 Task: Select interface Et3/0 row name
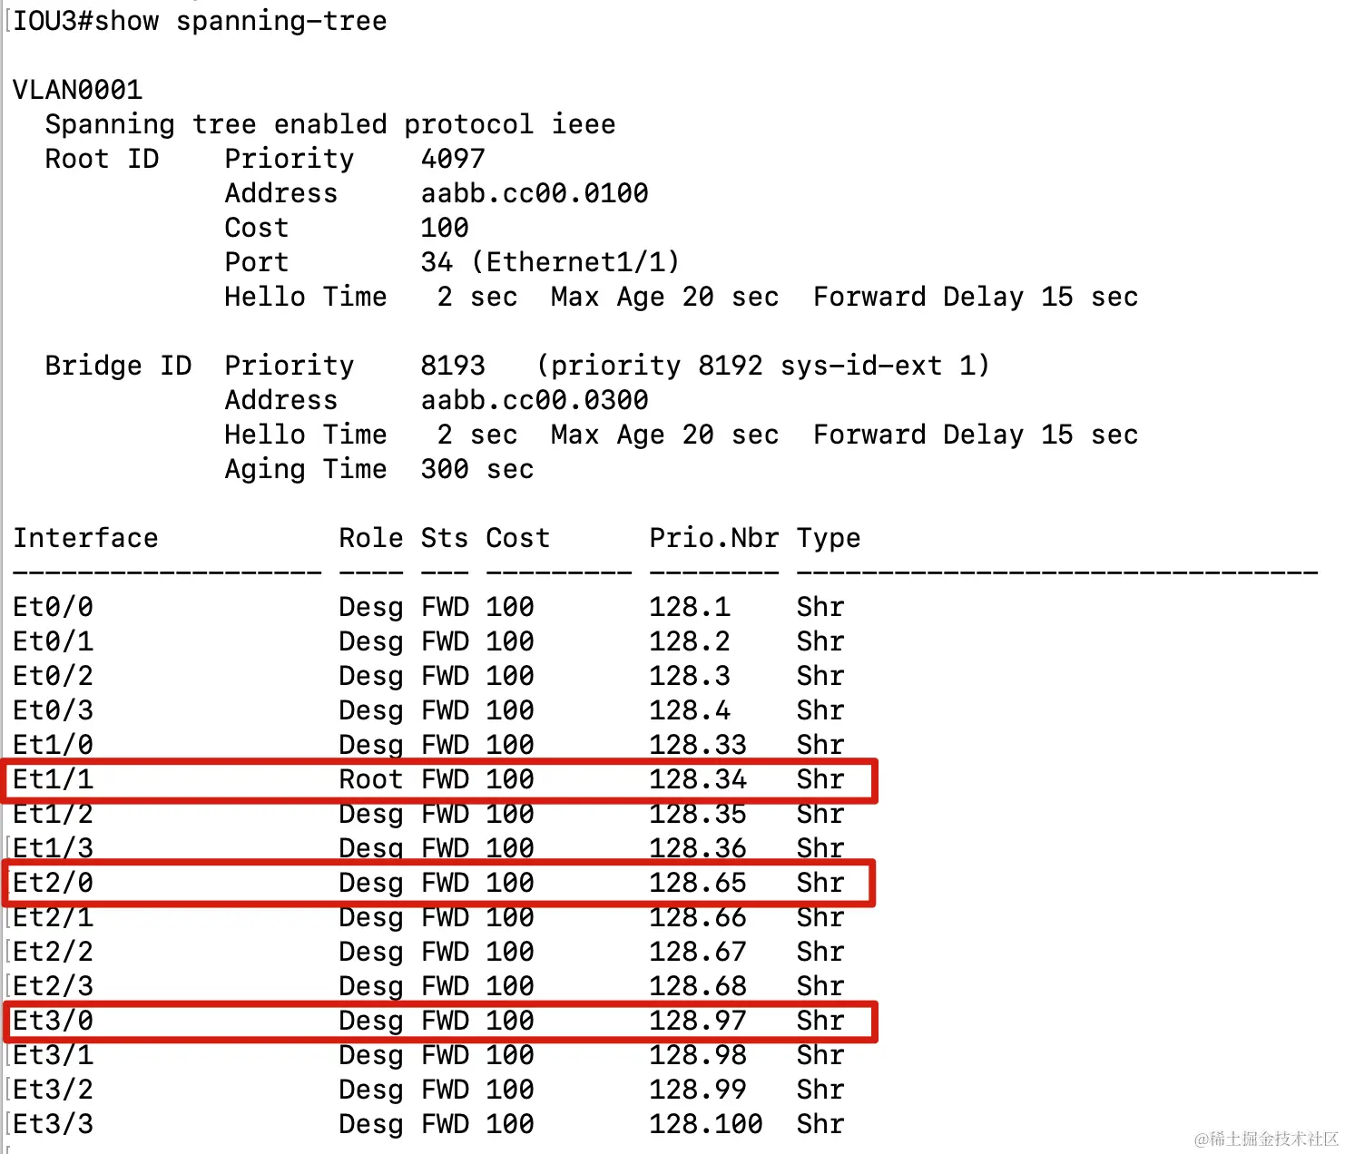point(54,1021)
